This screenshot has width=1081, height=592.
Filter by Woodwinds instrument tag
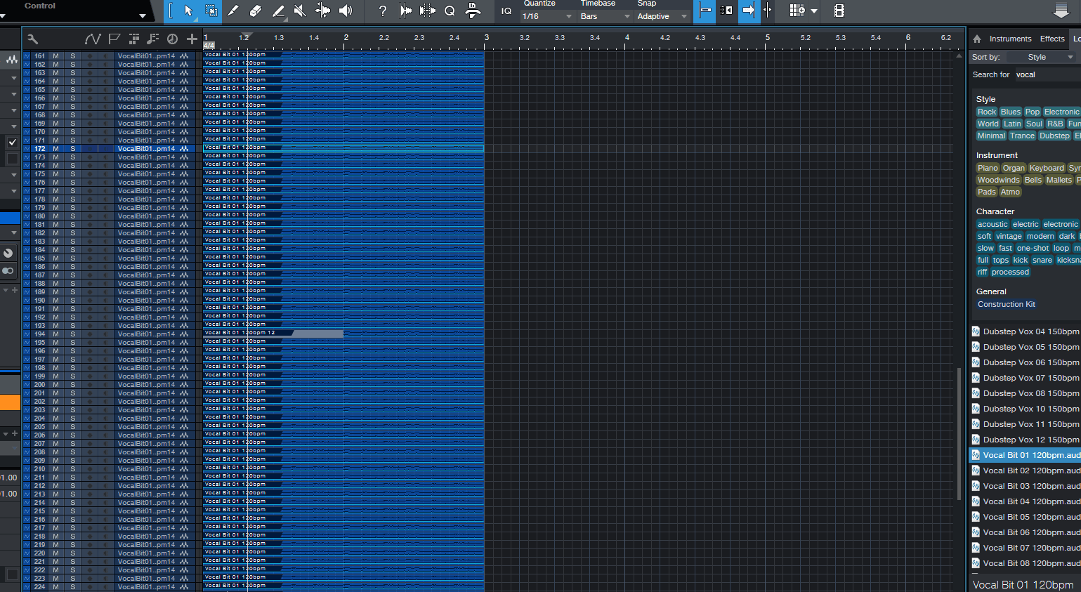tap(998, 180)
